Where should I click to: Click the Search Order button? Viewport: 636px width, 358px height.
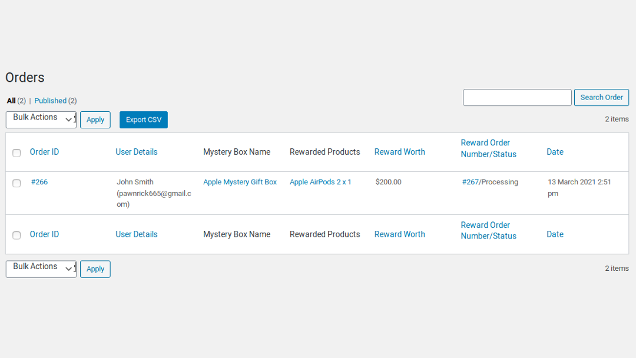tap(601, 98)
